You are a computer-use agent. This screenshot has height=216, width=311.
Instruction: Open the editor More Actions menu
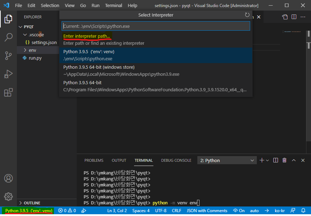(x=303, y=17)
